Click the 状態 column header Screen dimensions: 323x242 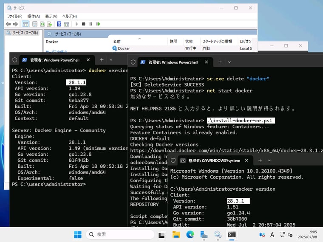pos(189,42)
